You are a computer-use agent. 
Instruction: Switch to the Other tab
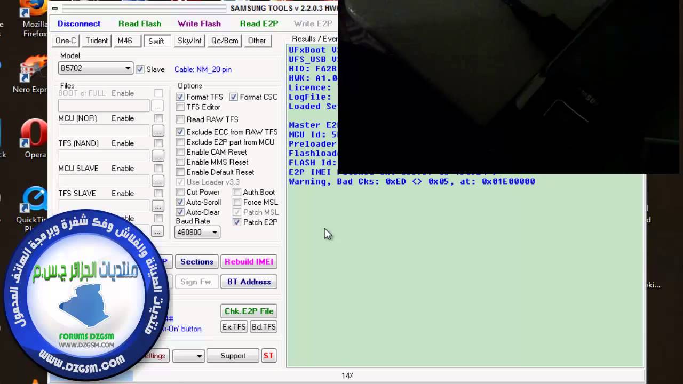(257, 41)
